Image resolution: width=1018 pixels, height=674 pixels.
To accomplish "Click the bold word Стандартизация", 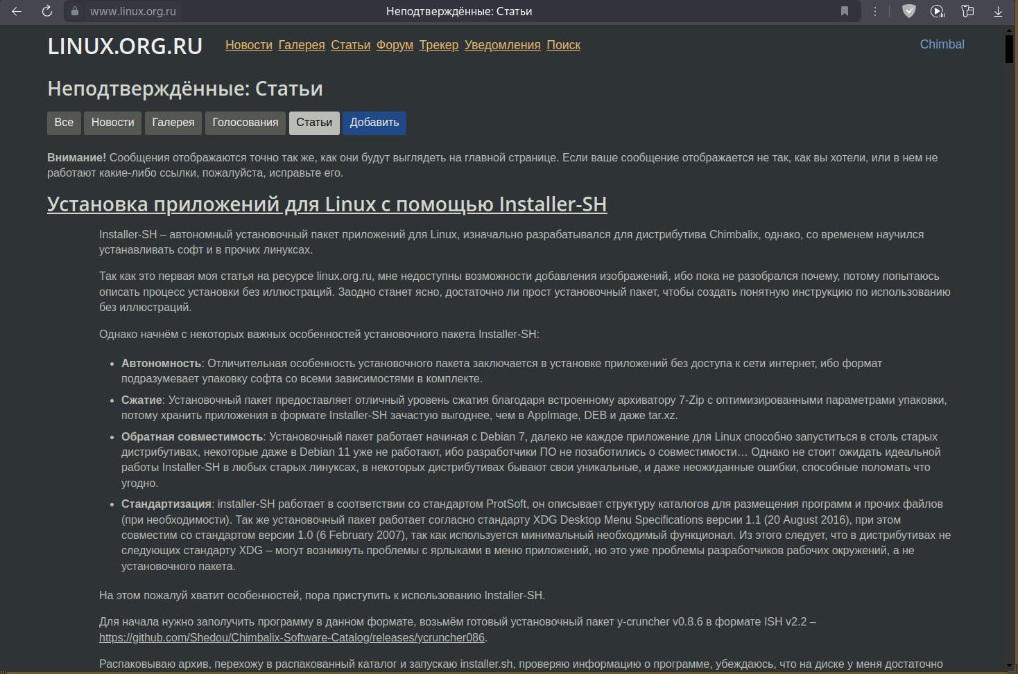I will click(x=166, y=504).
